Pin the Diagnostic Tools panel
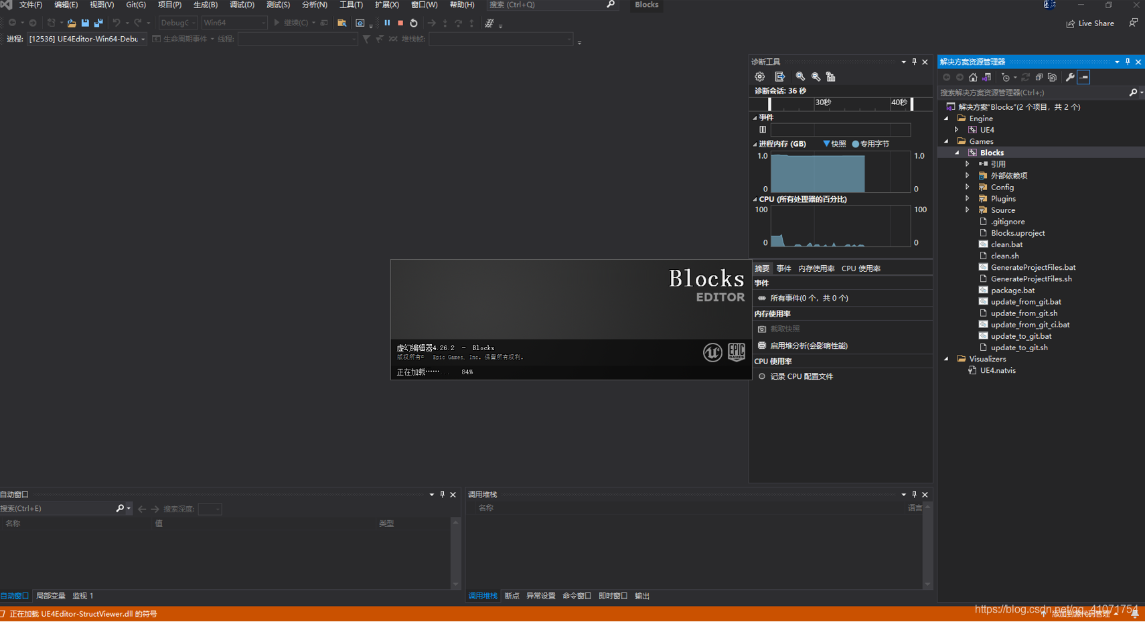Screen dimensions: 1145x622 pos(913,61)
